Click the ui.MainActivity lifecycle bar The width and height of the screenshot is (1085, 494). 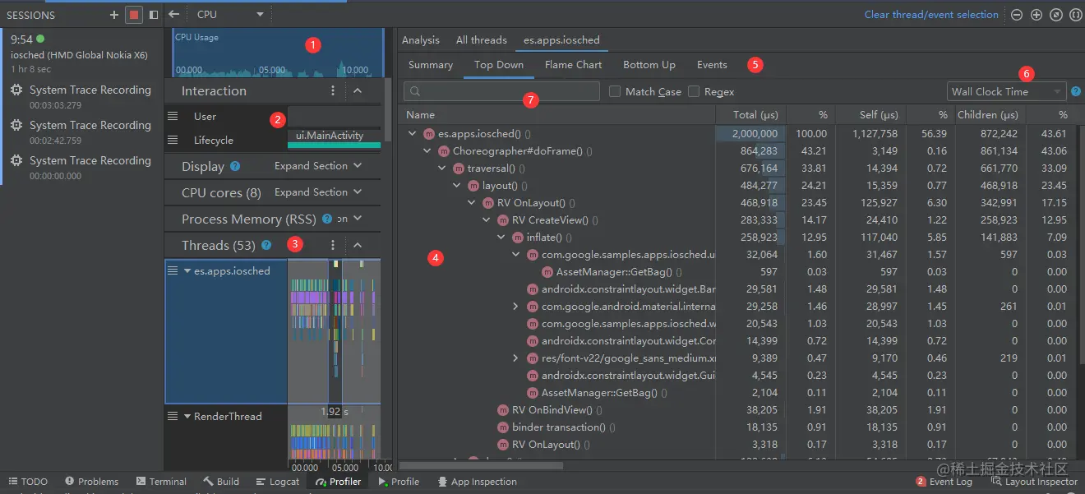point(334,139)
